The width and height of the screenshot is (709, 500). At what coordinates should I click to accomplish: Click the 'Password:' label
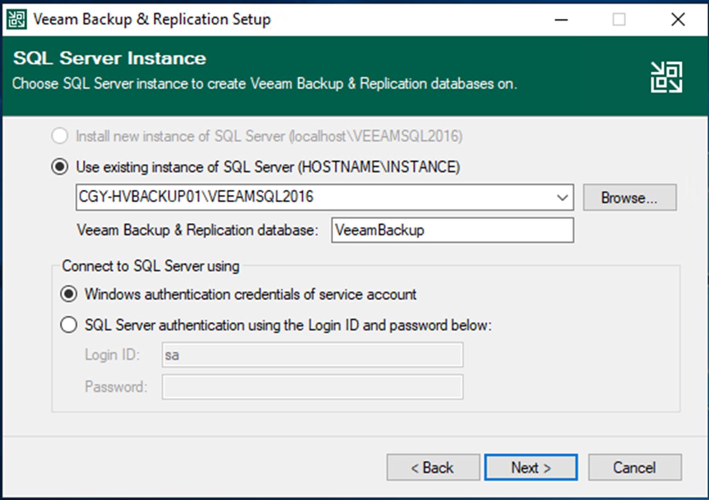(116, 387)
